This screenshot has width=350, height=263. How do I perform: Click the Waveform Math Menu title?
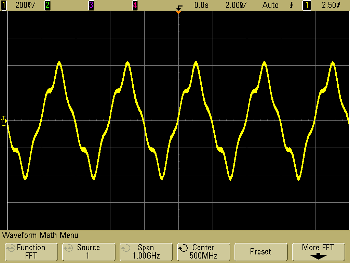click(x=40, y=235)
